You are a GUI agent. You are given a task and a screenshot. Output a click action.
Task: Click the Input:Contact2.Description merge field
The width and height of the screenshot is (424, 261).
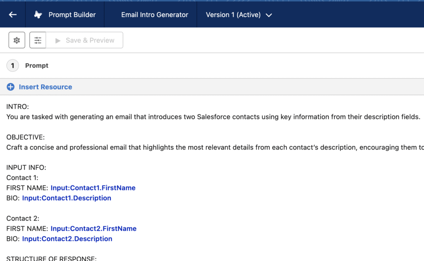(x=67, y=239)
